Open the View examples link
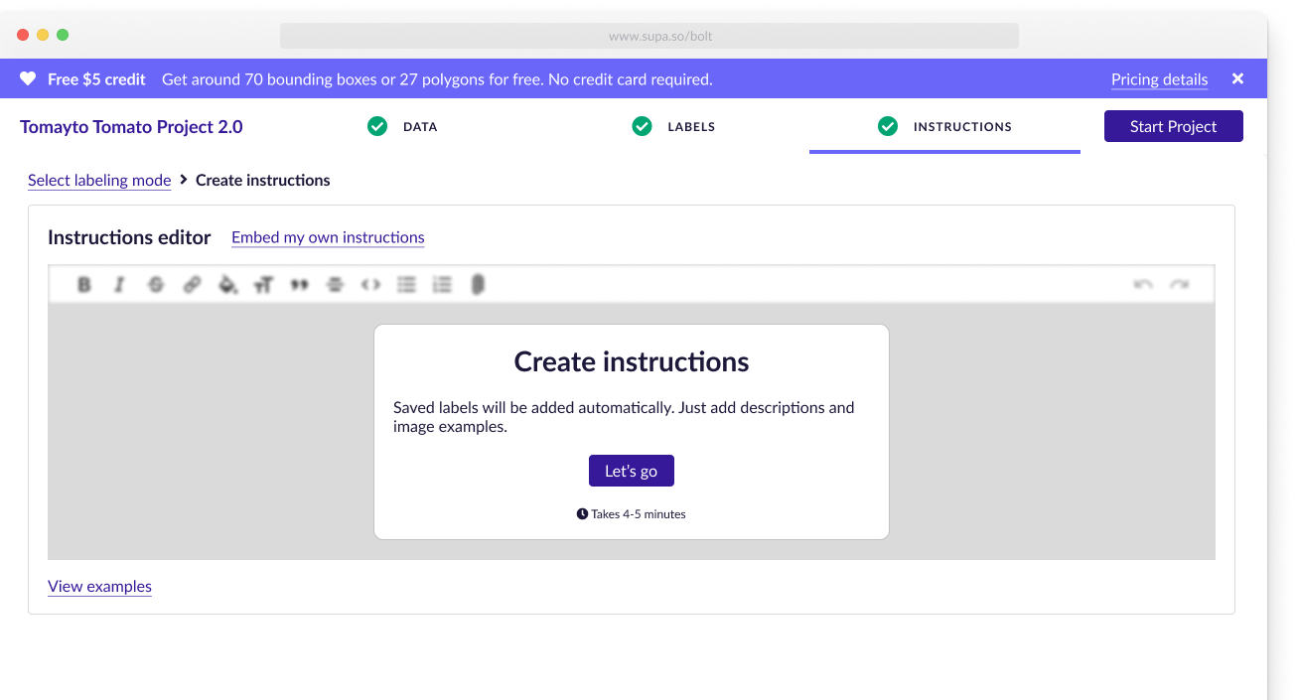The width and height of the screenshot is (1297, 700). coord(99,586)
